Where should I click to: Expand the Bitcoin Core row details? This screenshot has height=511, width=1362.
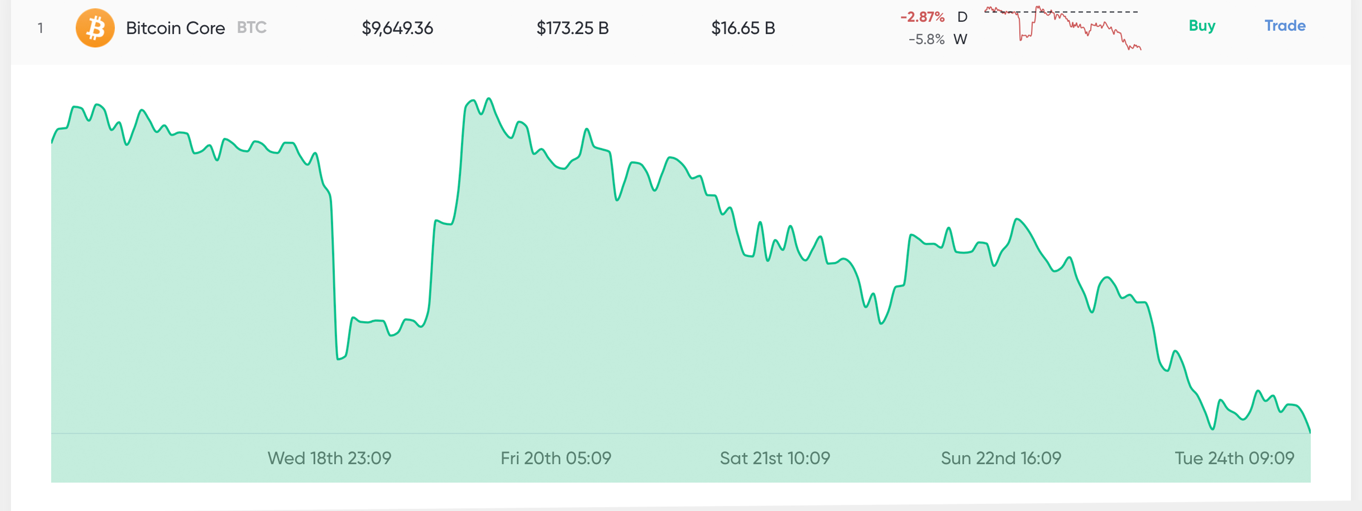pos(175,28)
